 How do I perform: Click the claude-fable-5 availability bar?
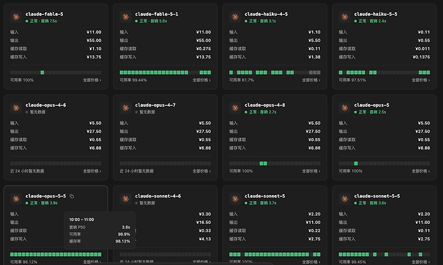[56, 73]
